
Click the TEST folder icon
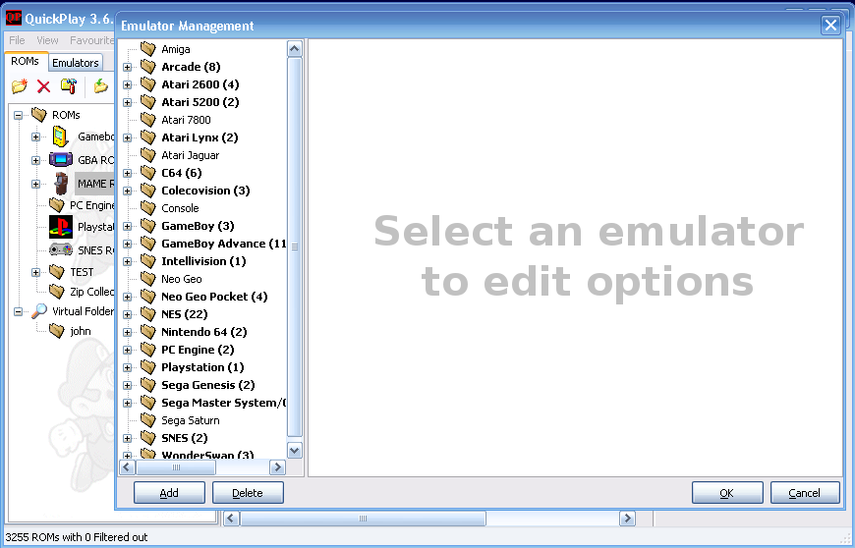[x=57, y=271]
